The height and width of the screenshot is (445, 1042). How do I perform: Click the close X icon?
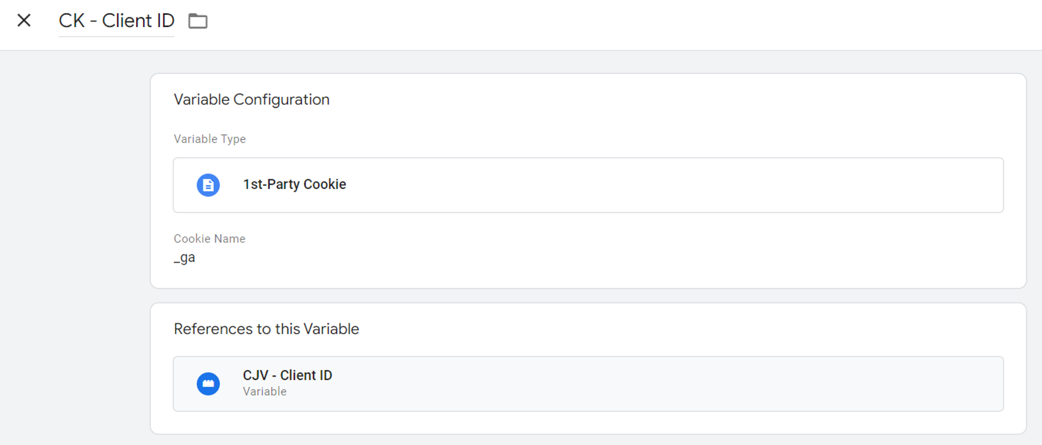click(x=24, y=20)
